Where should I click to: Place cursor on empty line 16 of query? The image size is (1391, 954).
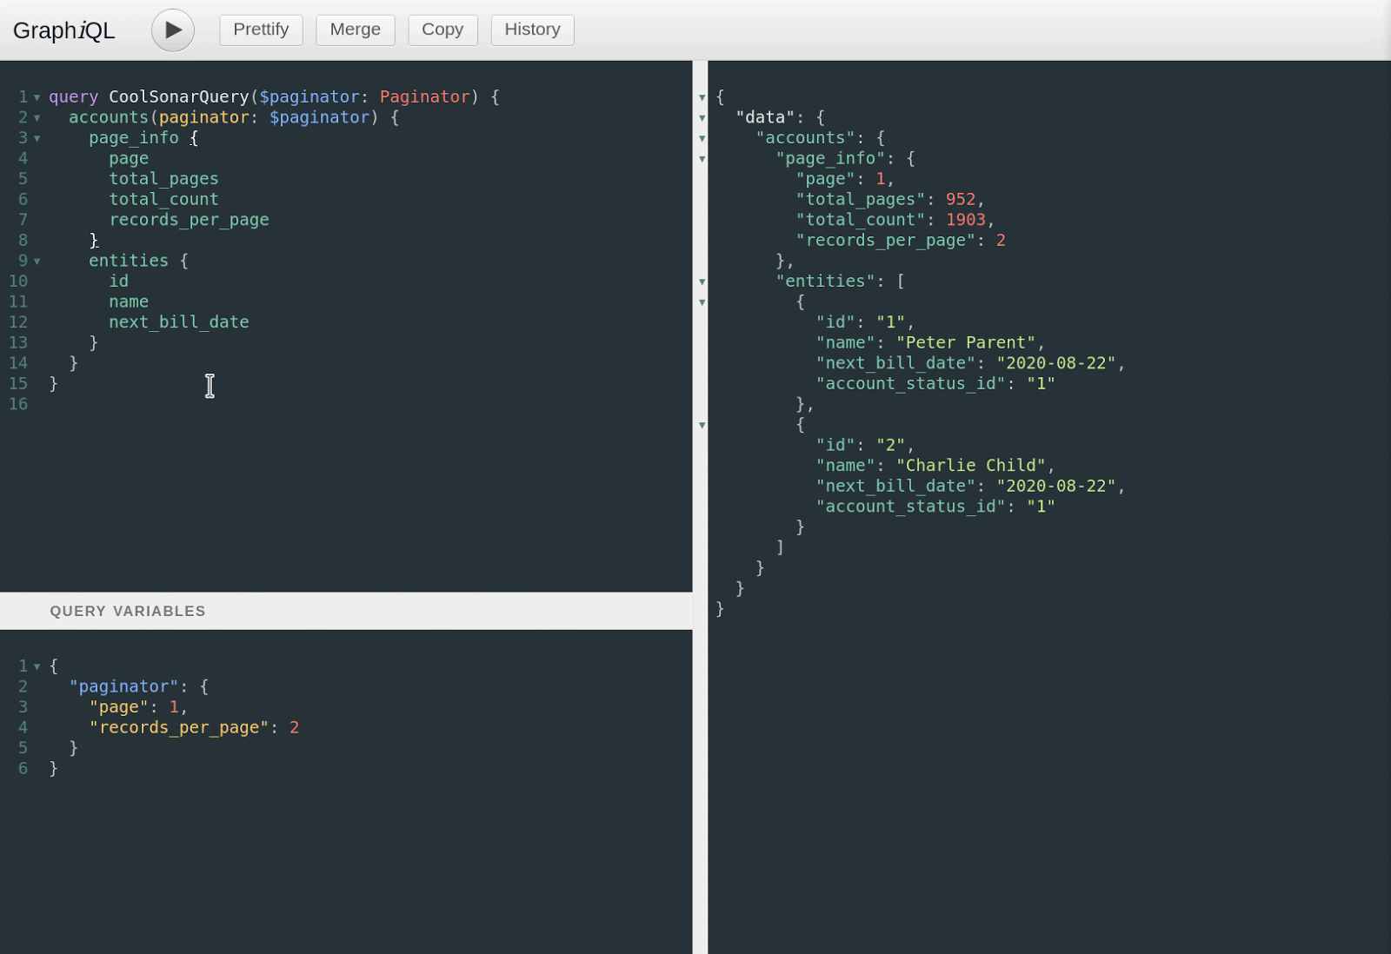point(370,404)
